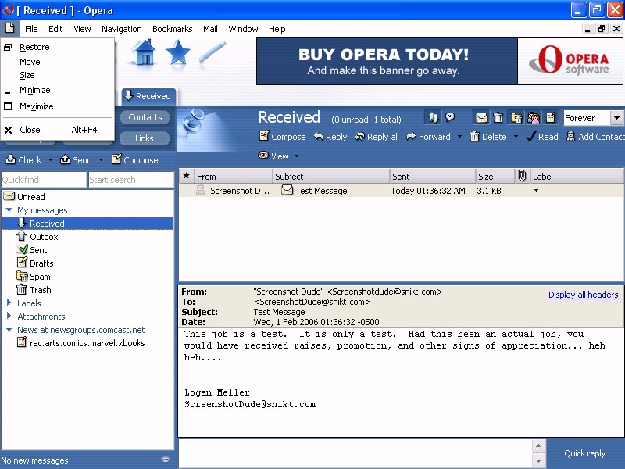This screenshot has width=625, height=469.
Task: Click the Buy Opera Today banner
Action: [x=387, y=61]
